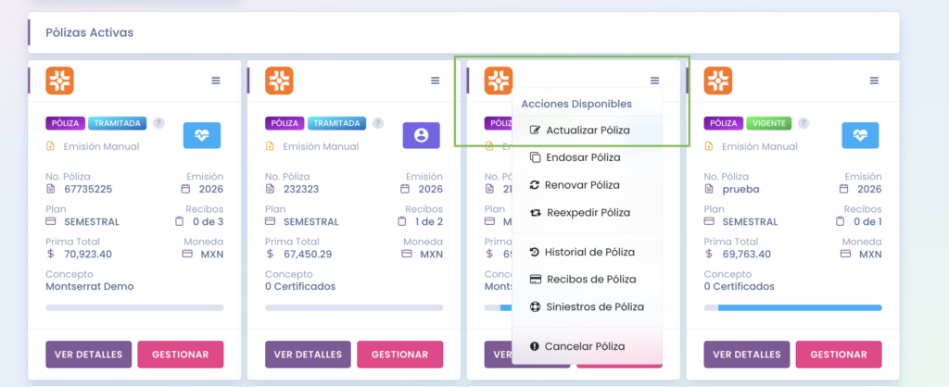Screen dimensions: 949x387
Task: Click Prima Total value 67,450.29
Action: pyautogui.click(x=308, y=254)
